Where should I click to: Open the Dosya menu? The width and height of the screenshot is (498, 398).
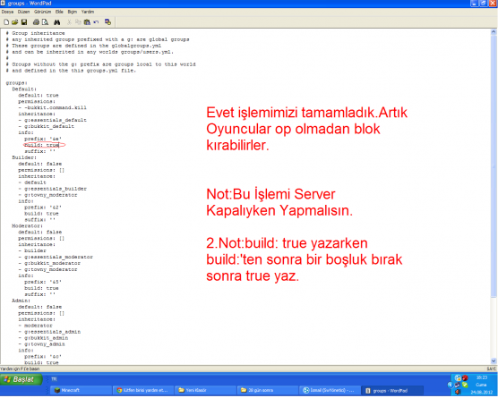tap(7, 12)
